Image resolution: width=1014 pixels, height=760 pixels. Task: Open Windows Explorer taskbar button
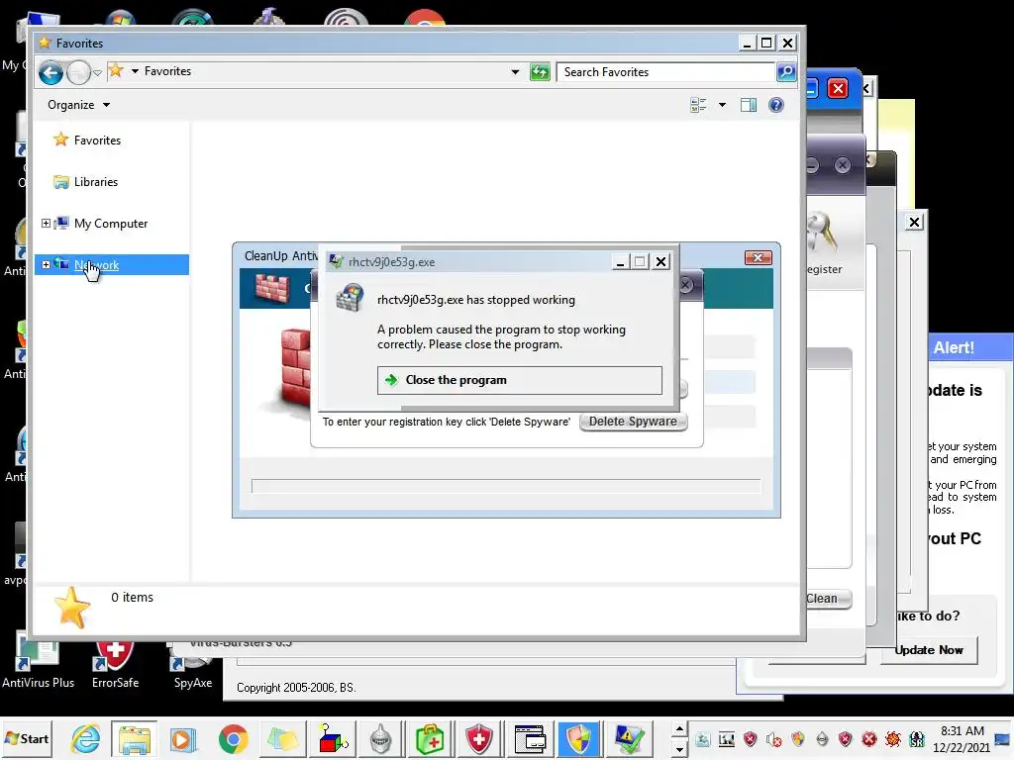click(x=134, y=739)
